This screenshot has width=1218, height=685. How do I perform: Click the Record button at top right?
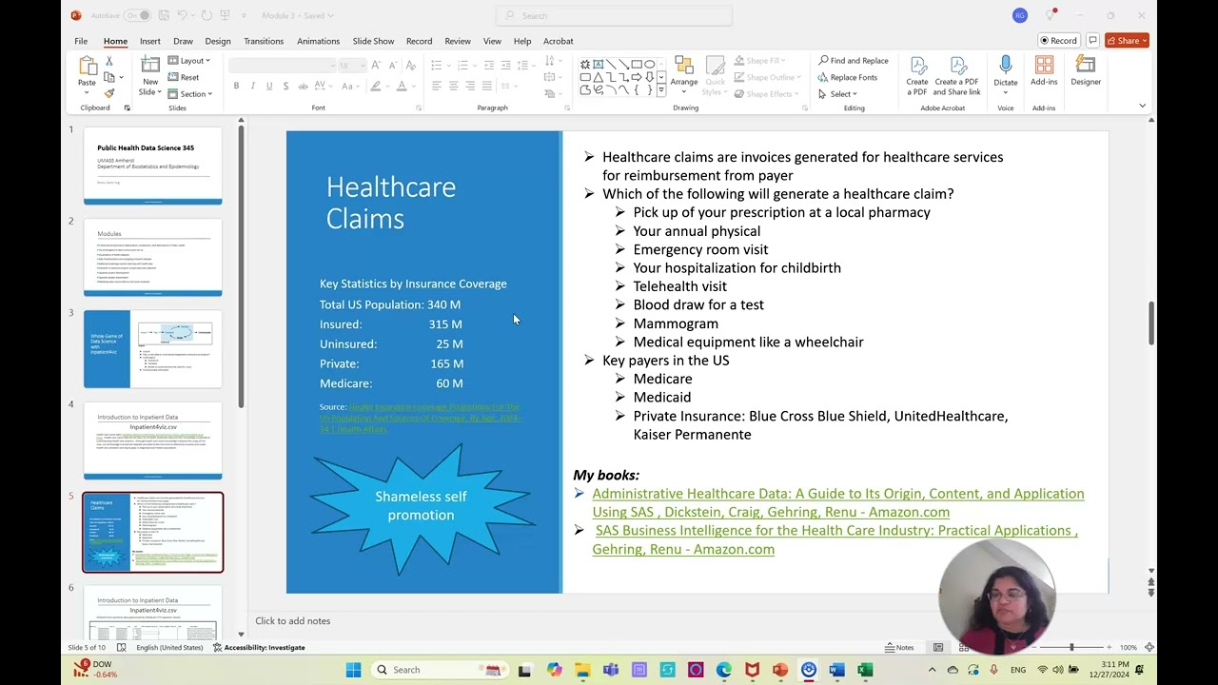pyautogui.click(x=1058, y=41)
